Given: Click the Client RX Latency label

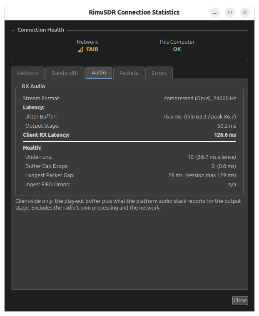Looking at the screenshot, I should (x=46, y=135).
